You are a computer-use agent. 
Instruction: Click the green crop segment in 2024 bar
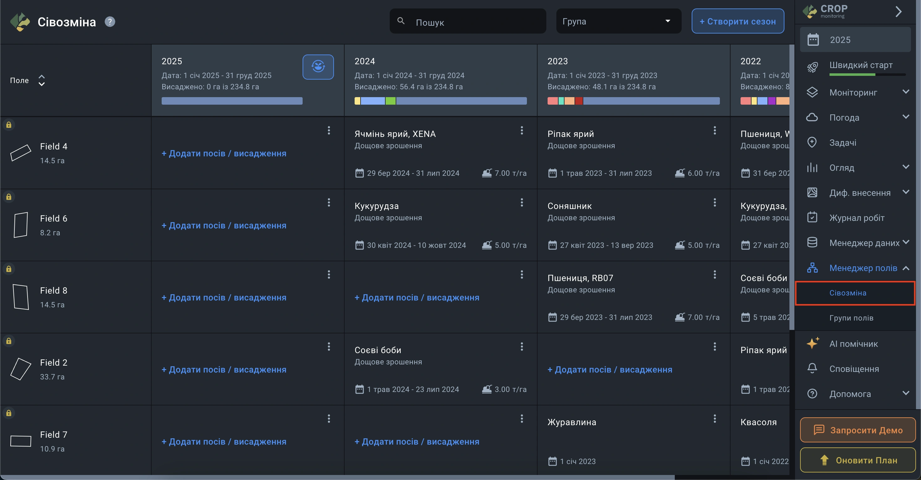[x=390, y=101]
